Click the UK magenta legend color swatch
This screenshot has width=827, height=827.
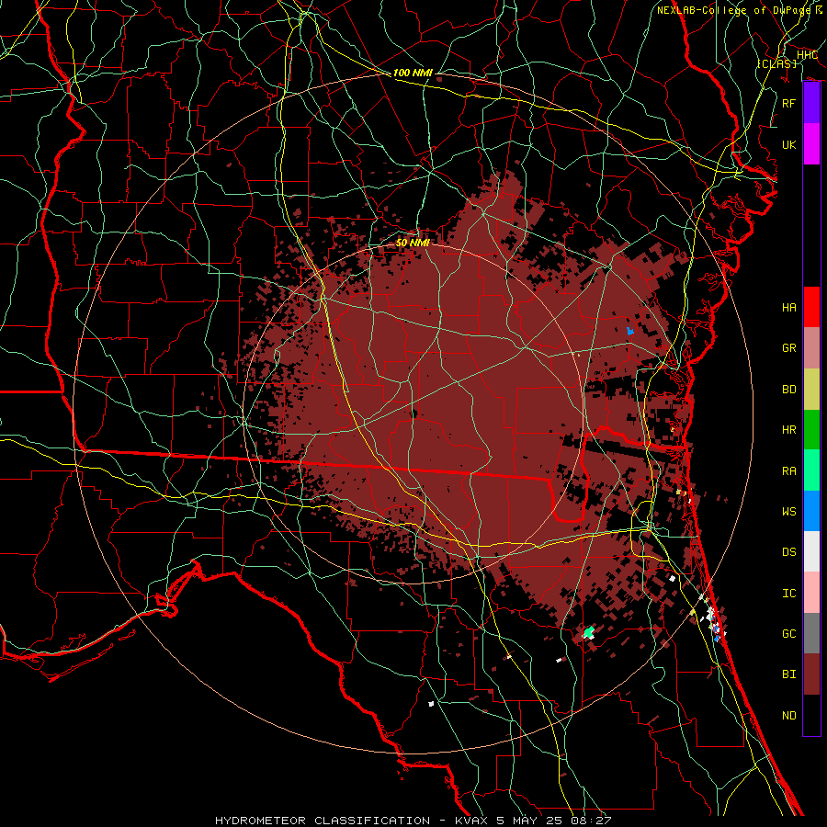point(811,144)
